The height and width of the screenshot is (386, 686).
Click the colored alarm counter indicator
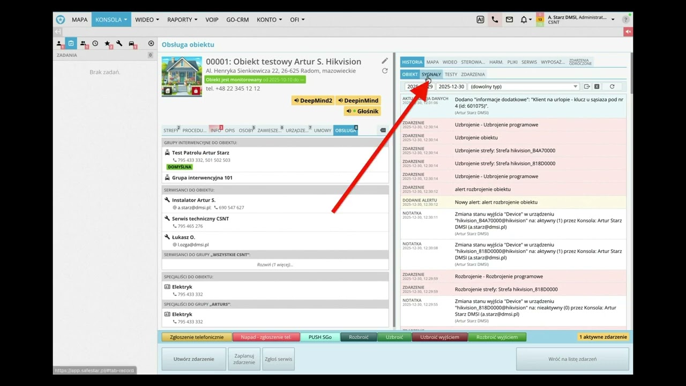point(540,19)
